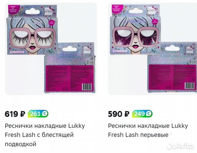Click the barcode on the right package back
This screenshot has width=197, height=153.
[x=190, y=86]
